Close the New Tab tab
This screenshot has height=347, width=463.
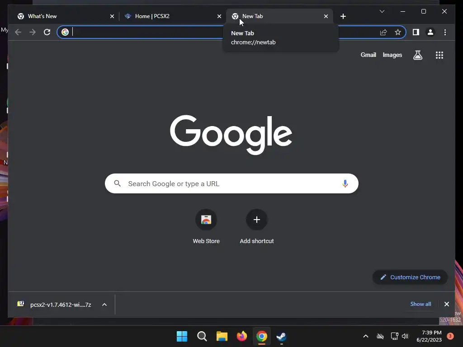click(326, 16)
